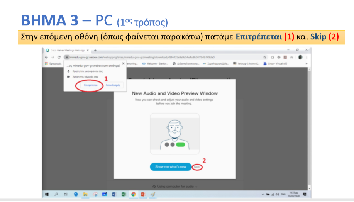Switch to Word on the taskbar
The image size is (354, 202).
click(x=114, y=194)
